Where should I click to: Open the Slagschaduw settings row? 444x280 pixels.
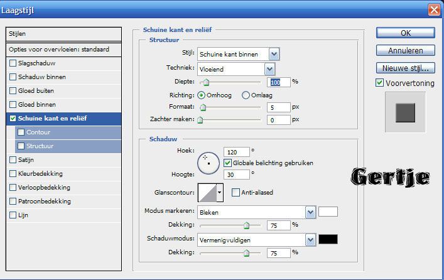(x=63, y=63)
